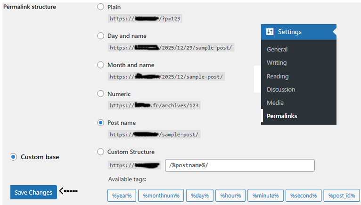Open the Media settings menu item
This screenshot has height=205, width=361.
click(275, 102)
